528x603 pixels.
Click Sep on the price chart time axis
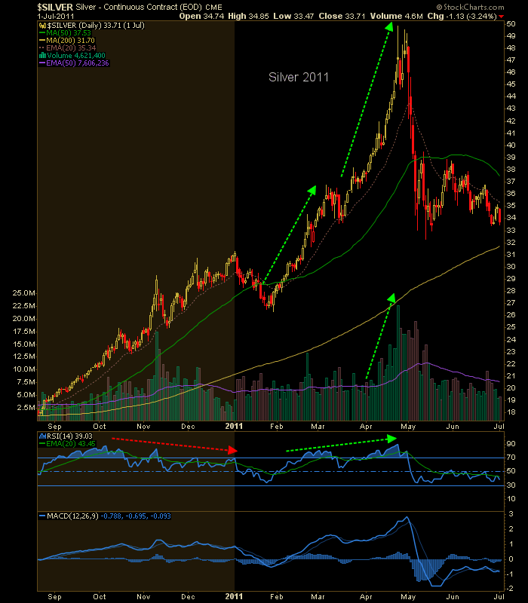tap(54, 426)
